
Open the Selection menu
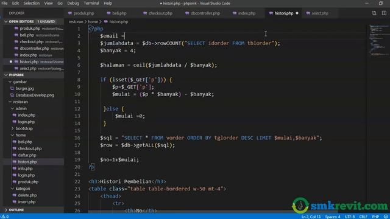(x=31, y=3)
